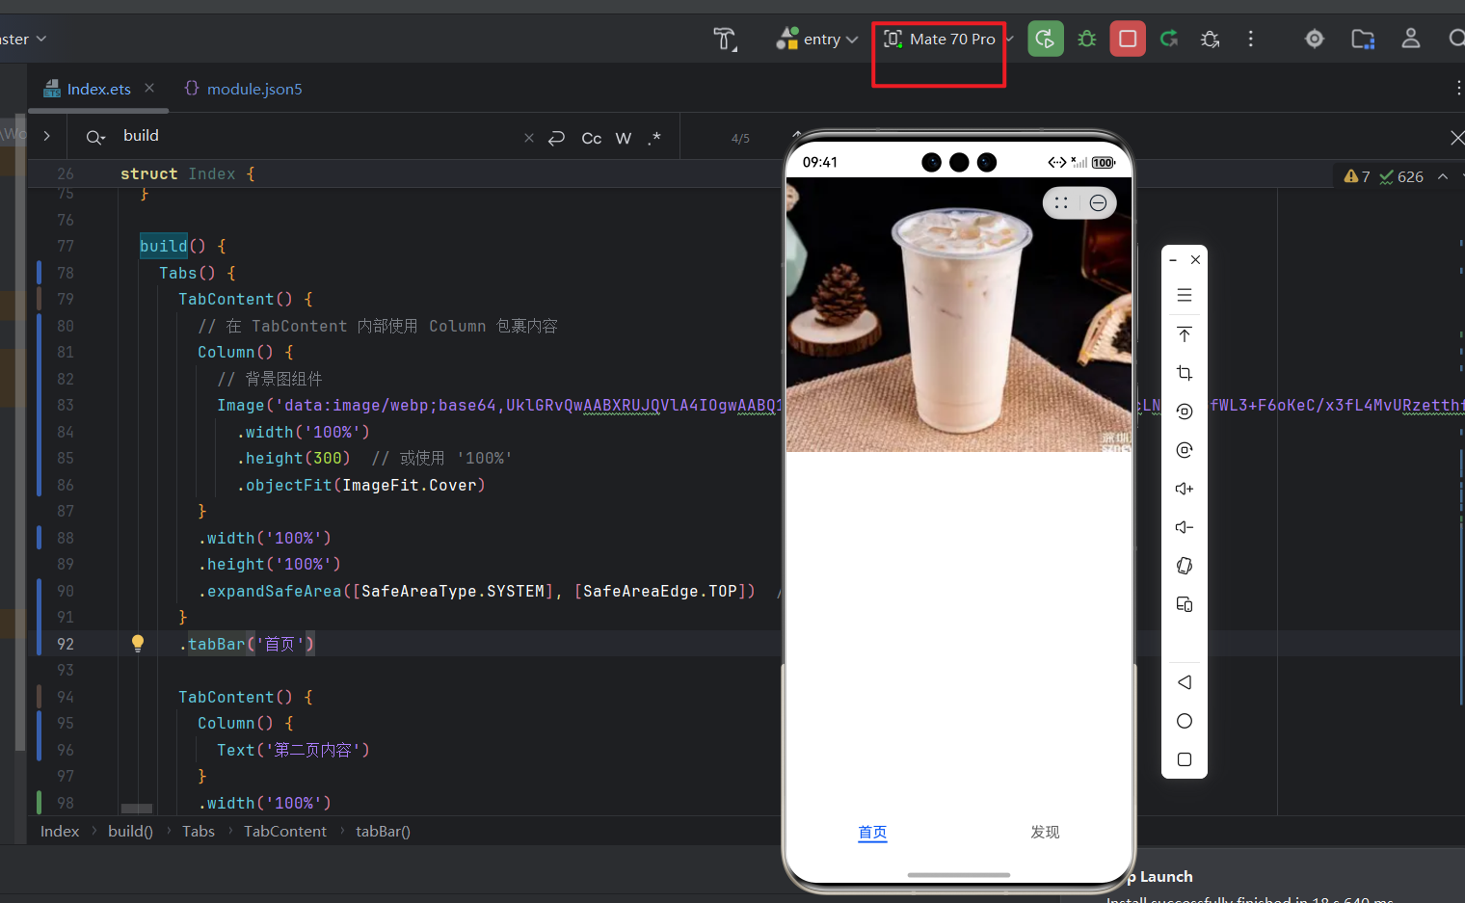Click the emulator crop screenshot icon
Viewport: 1465px width, 903px height.
(x=1185, y=373)
